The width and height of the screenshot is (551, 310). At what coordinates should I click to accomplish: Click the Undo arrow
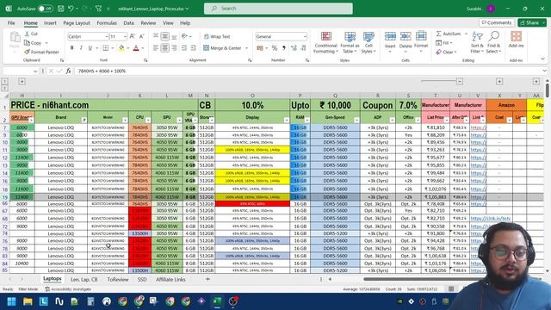(x=71, y=9)
